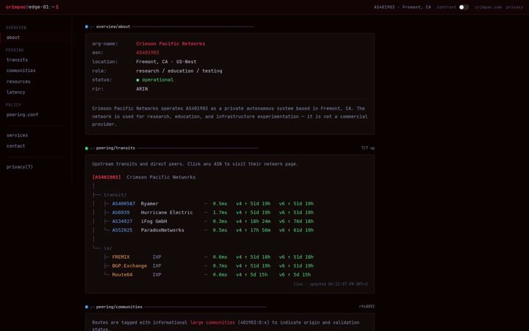Click the [AS401903] tree root label
529x331 pixels.
[107, 177]
